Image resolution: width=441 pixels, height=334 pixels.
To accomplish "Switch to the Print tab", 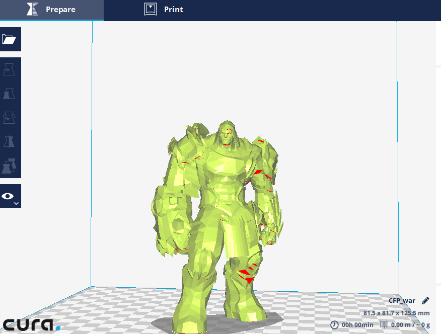I will coord(164,10).
